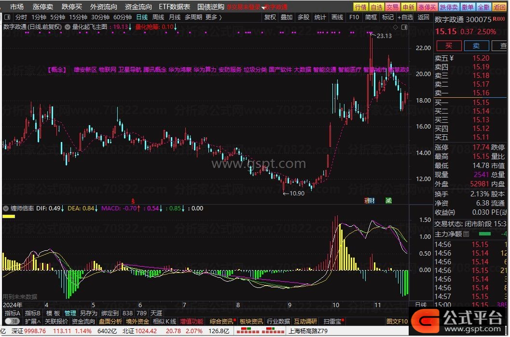Switch to the 月线 monthly chart
The width and height of the screenshot is (510, 337).
(175, 17)
